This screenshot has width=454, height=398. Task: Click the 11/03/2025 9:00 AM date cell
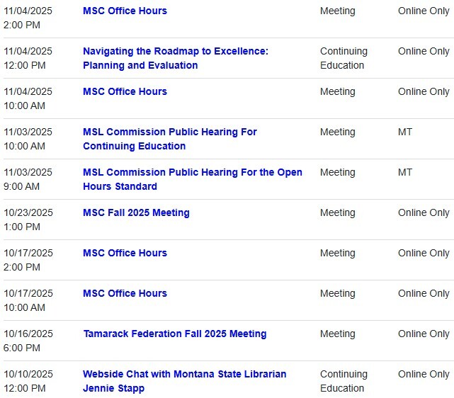(x=28, y=179)
